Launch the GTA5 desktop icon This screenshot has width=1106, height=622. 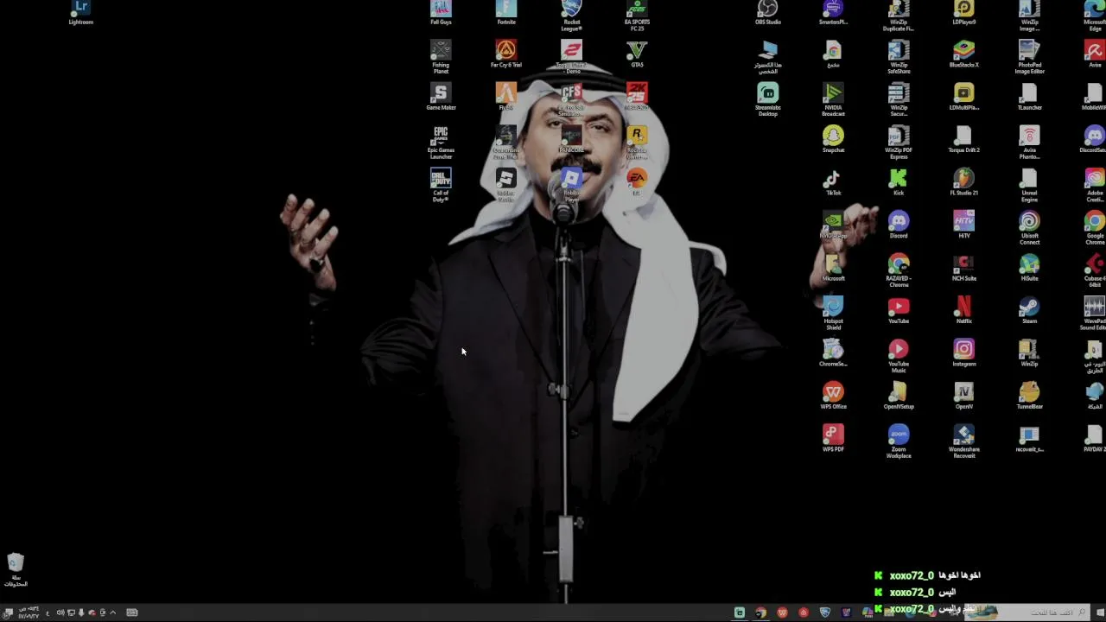pos(637,54)
